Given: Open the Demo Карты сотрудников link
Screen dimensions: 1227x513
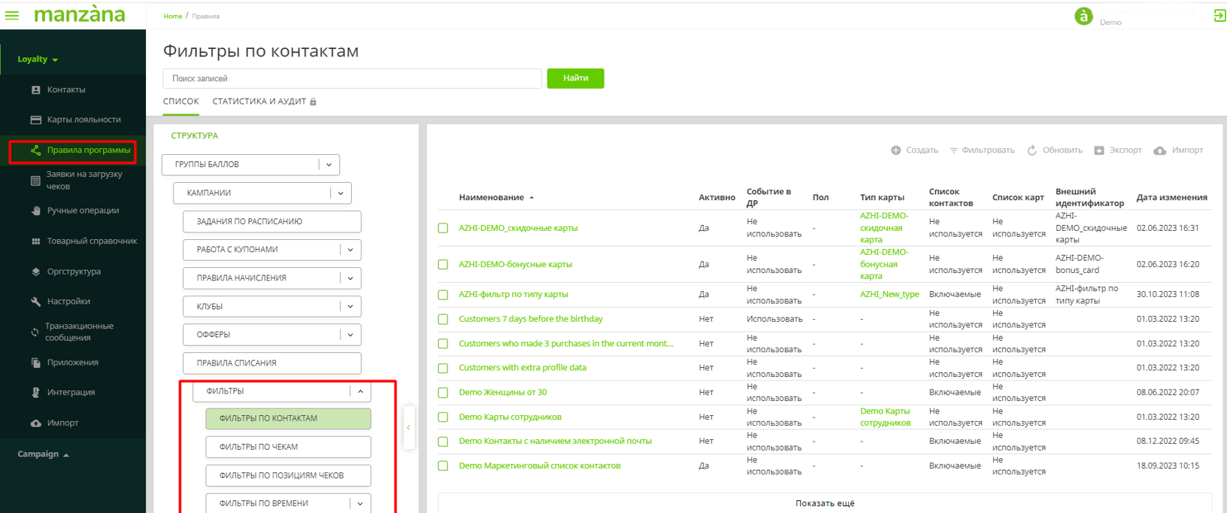Looking at the screenshot, I should coord(510,417).
